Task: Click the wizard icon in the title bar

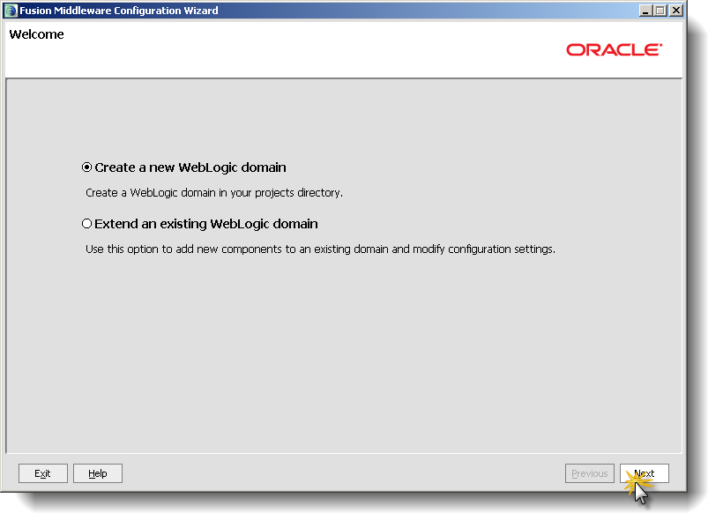Action: tap(10, 10)
